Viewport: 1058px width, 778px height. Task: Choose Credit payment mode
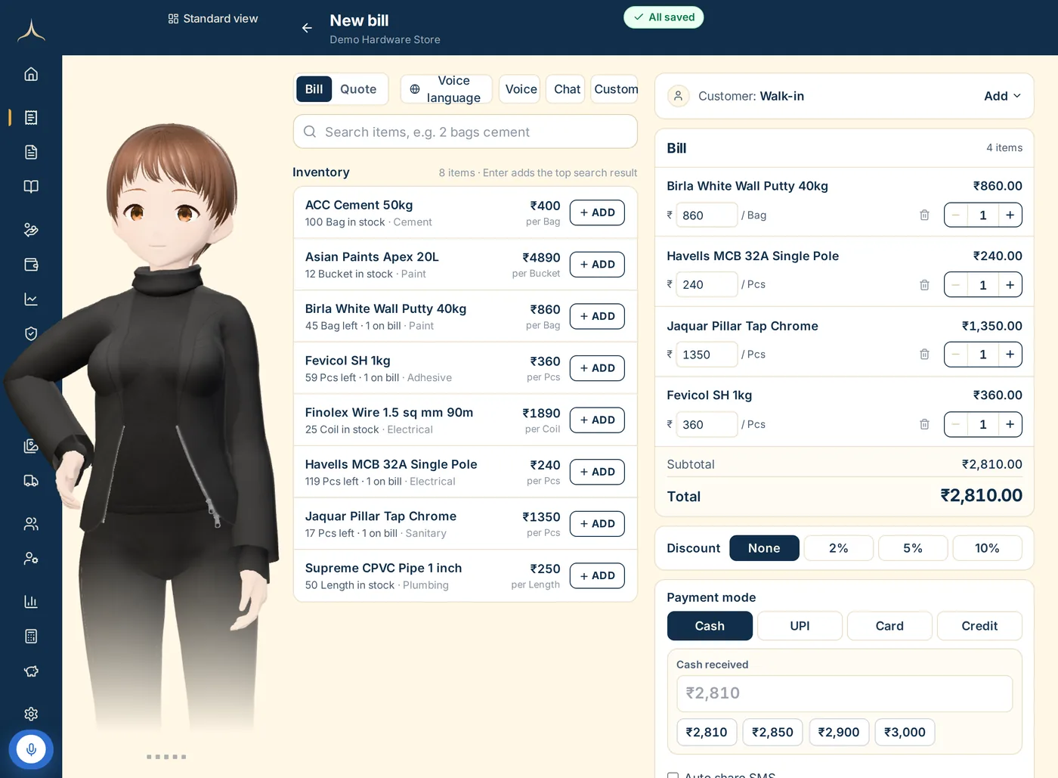[x=979, y=626]
